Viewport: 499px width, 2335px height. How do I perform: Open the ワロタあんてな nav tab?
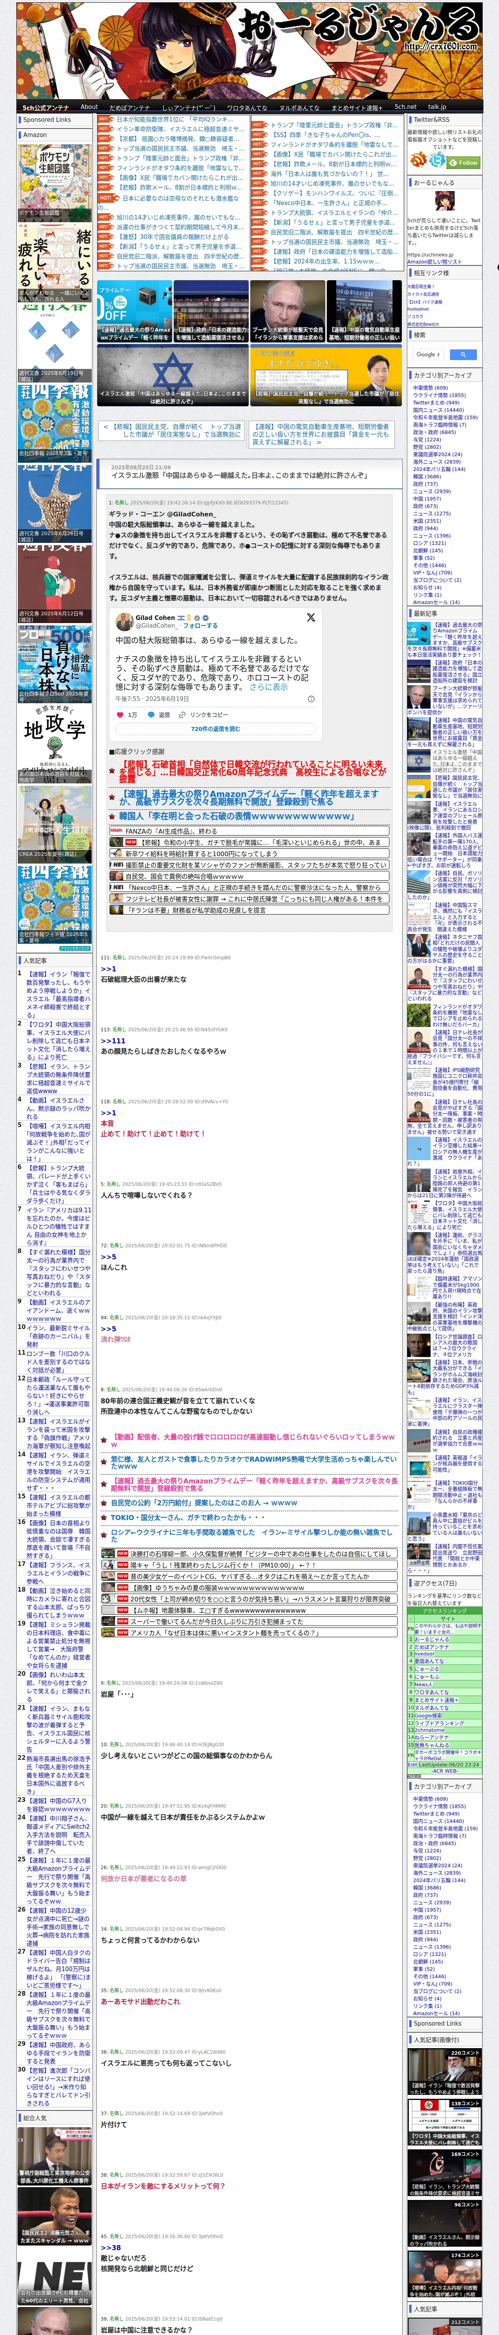click(246, 107)
